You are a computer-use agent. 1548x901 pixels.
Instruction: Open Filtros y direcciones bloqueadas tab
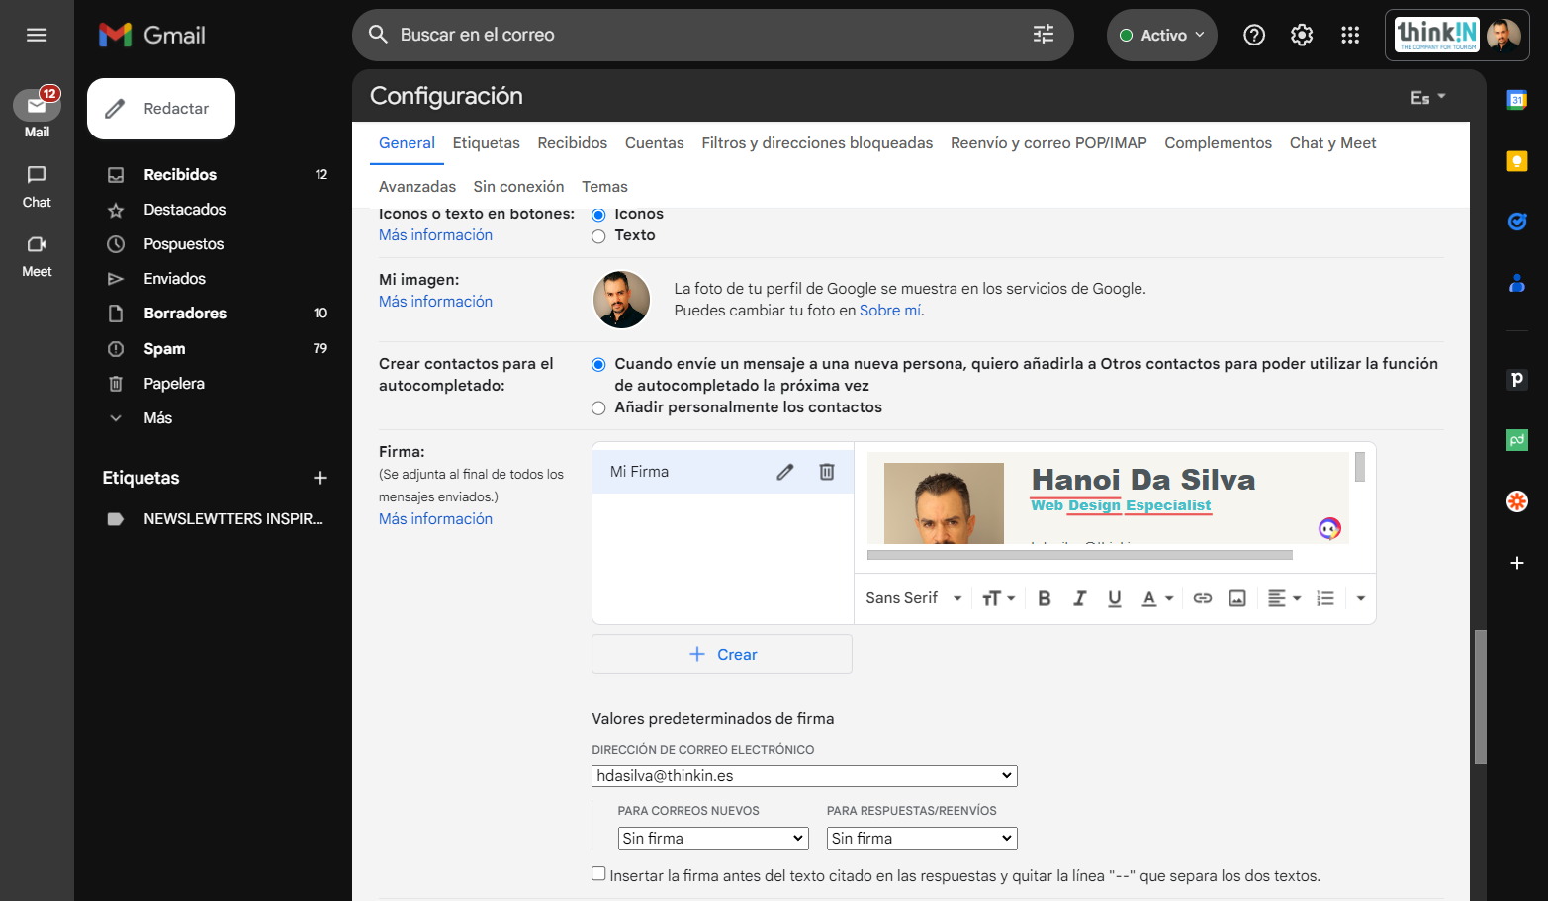(817, 143)
